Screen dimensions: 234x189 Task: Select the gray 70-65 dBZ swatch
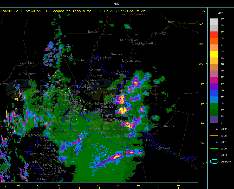pyautogui.click(x=214, y=28)
